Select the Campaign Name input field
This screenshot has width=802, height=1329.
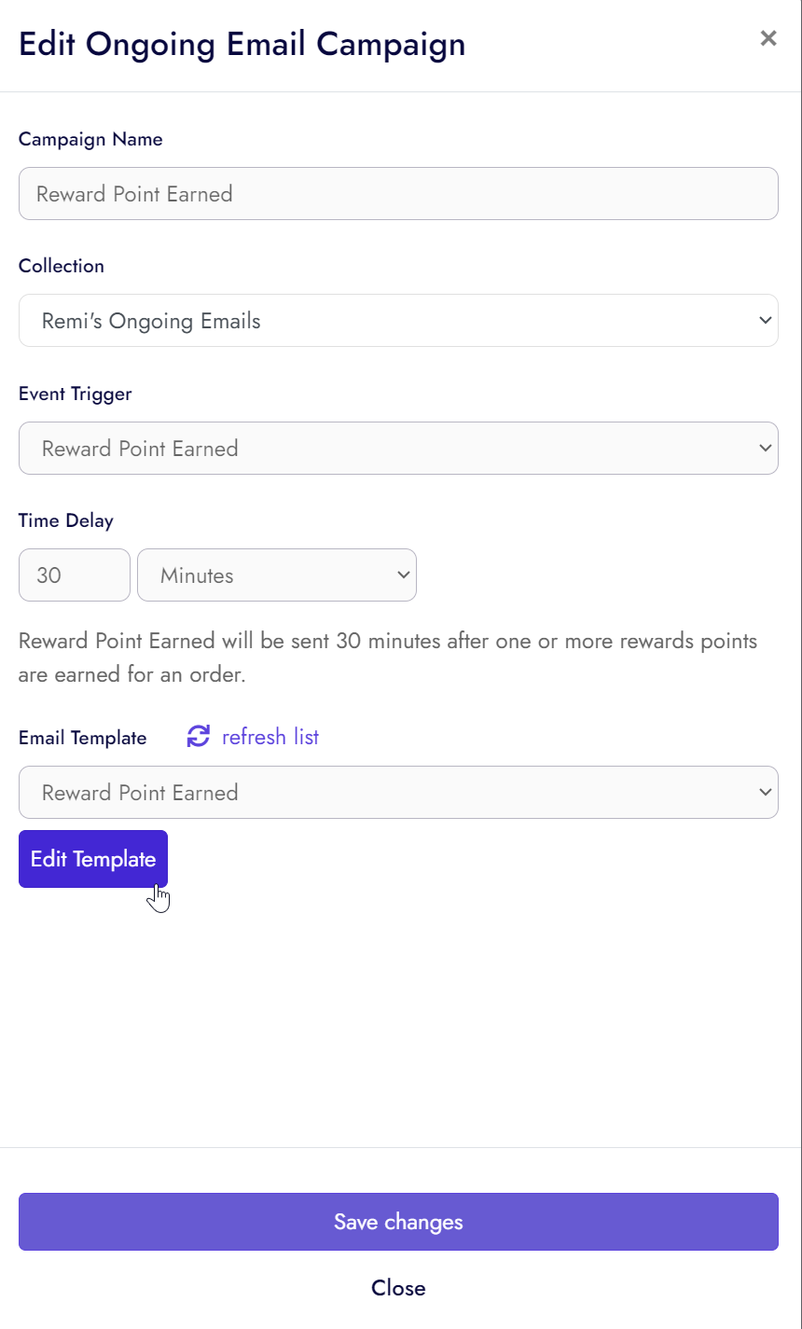[x=398, y=193]
